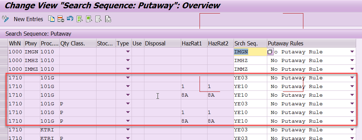Click the 1010 Proc cell in the IMHZ row

point(50,60)
